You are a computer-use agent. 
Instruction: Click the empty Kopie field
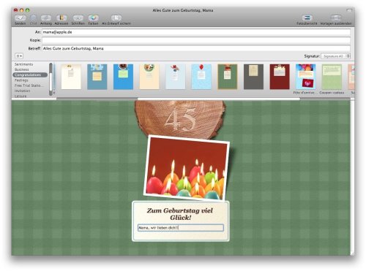[196, 40]
